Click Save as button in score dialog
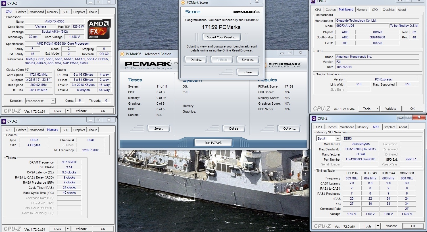Image resolution: width=427 pixels, height=232 pixels. 248,60
